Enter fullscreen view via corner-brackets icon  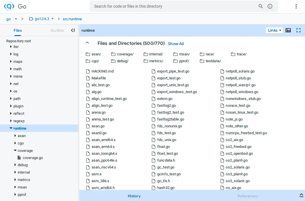[x=299, y=30]
